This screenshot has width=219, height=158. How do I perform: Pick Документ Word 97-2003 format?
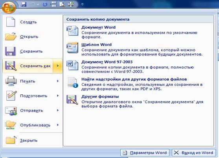(138, 67)
